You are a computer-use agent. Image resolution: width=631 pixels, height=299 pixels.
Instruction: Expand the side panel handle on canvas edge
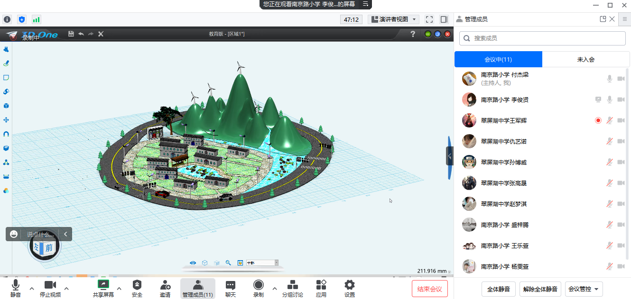pyautogui.click(x=450, y=156)
